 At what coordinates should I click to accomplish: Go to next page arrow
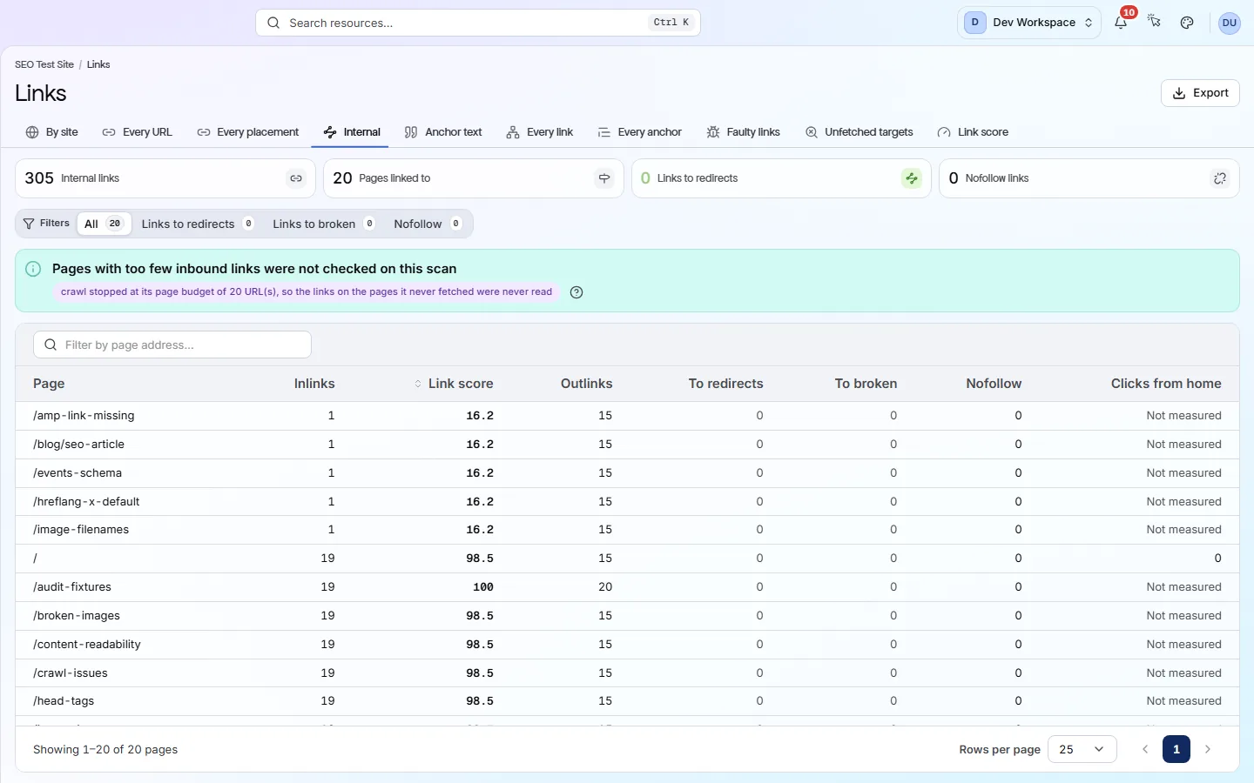[1208, 749]
